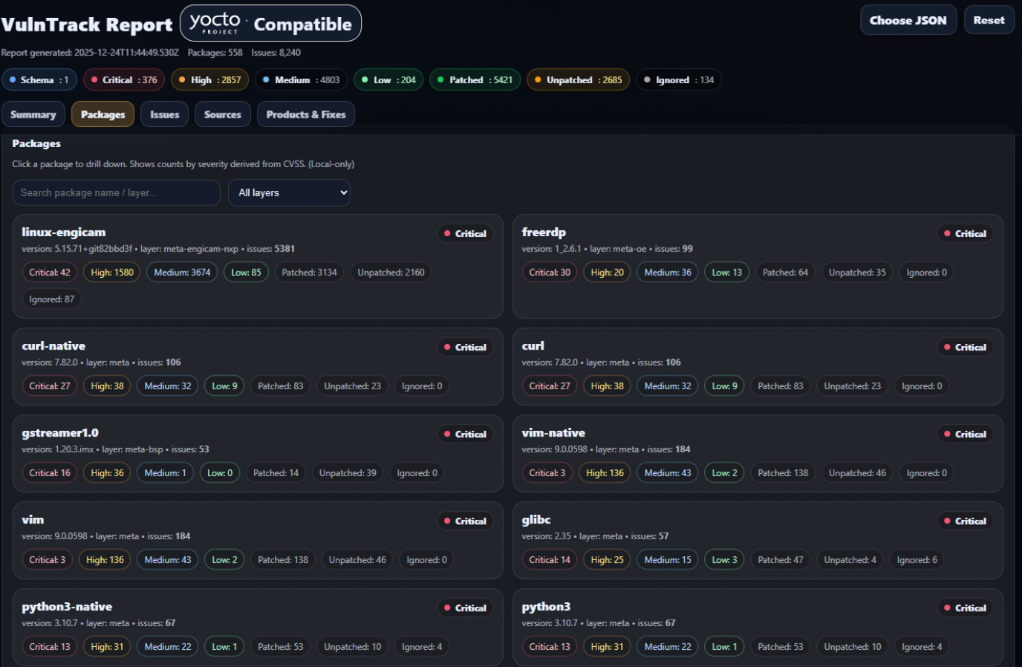
Task: Click the Critical badge on gstreamer1.0 card
Action: [x=465, y=434]
